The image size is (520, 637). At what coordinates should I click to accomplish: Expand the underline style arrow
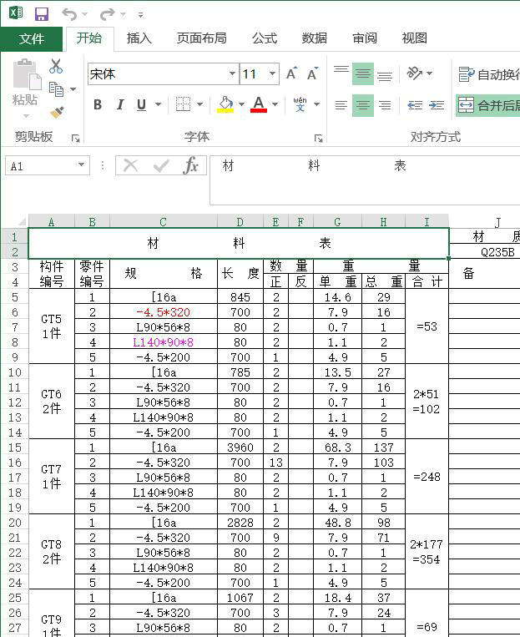(x=158, y=105)
